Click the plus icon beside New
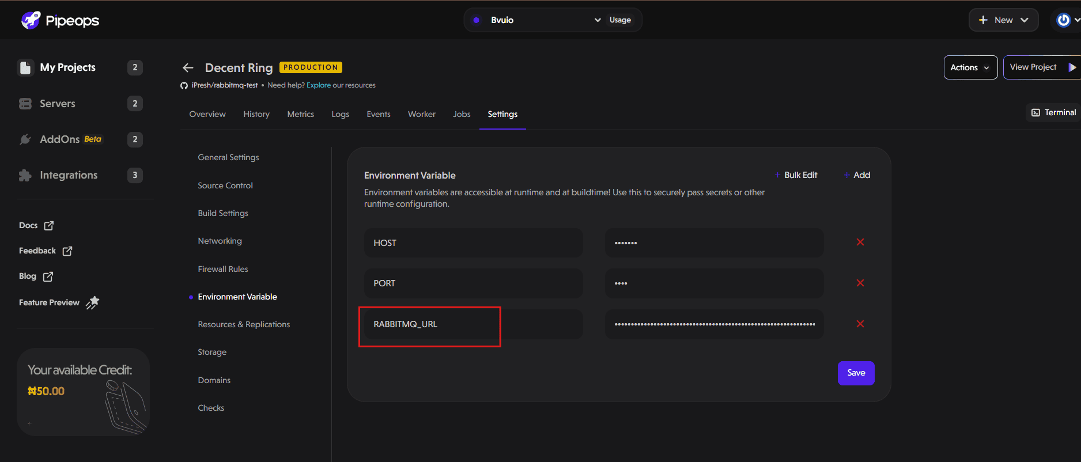This screenshot has width=1081, height=462. click(983, 20)
